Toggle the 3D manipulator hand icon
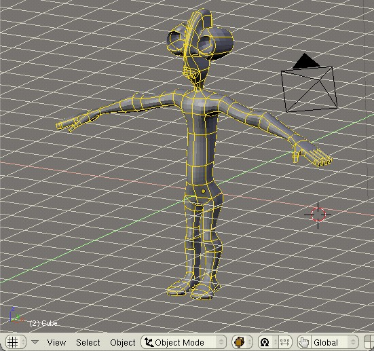This screenshot has height=351, width=374. (x=304, y=343)
